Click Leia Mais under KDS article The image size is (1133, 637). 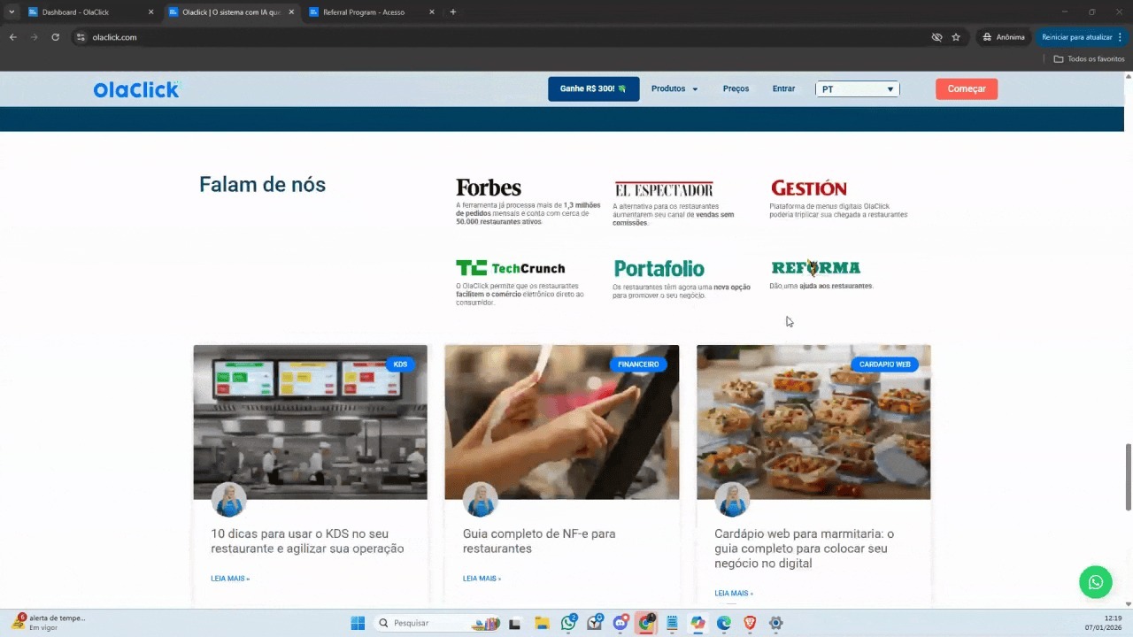pos(230,579)
